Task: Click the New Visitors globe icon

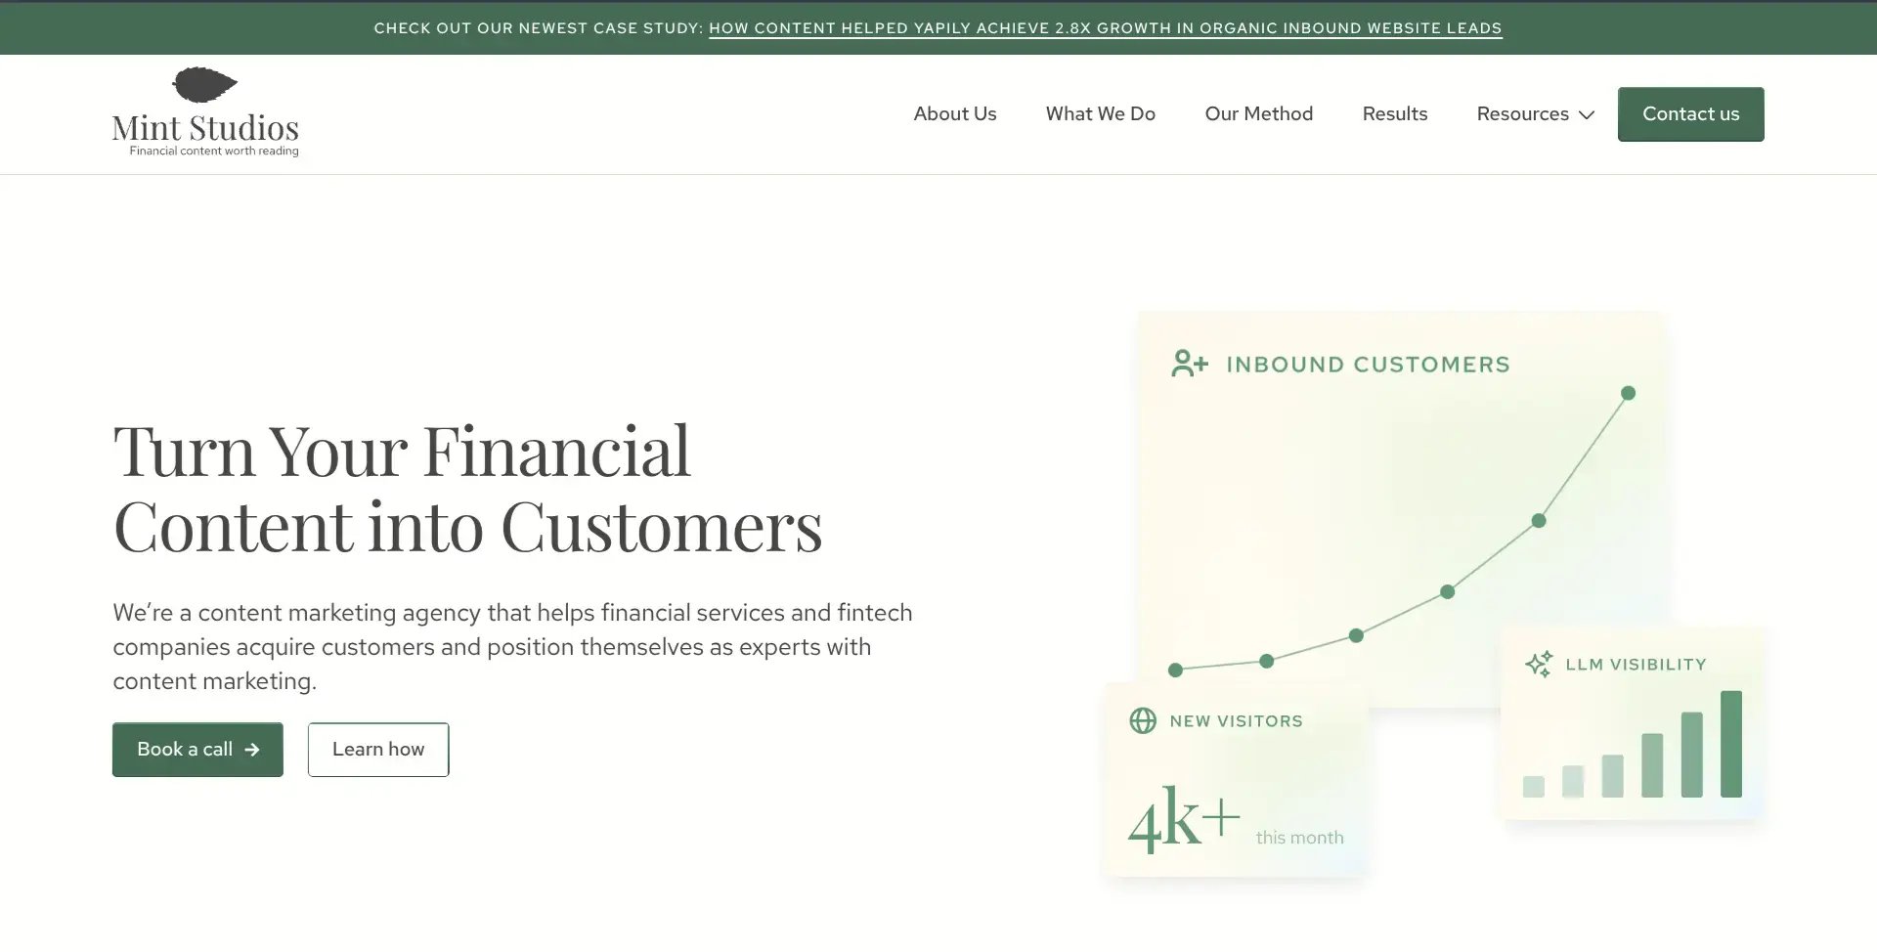Action: 1143,721
